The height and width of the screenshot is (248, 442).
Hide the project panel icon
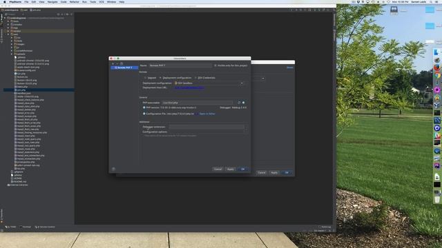click(x=71, y=14)
